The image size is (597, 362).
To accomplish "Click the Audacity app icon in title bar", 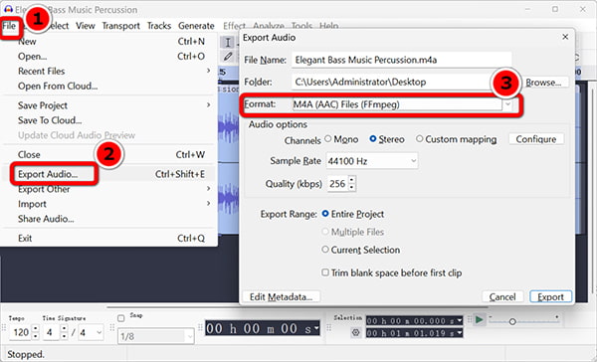I will pyautogui.click(x=8, y=9).
